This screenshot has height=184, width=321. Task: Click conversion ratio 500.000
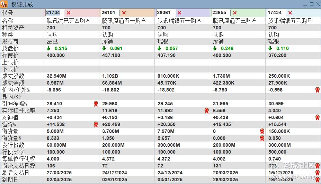[277, 152]
